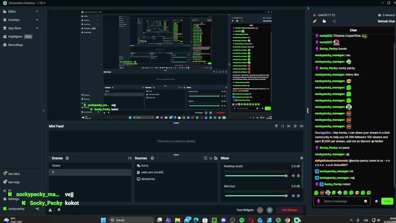The height and width of the screenshot is (223, 396).
Task: Filter Mini Feed events with funnel icon
Action: (276, 126)
